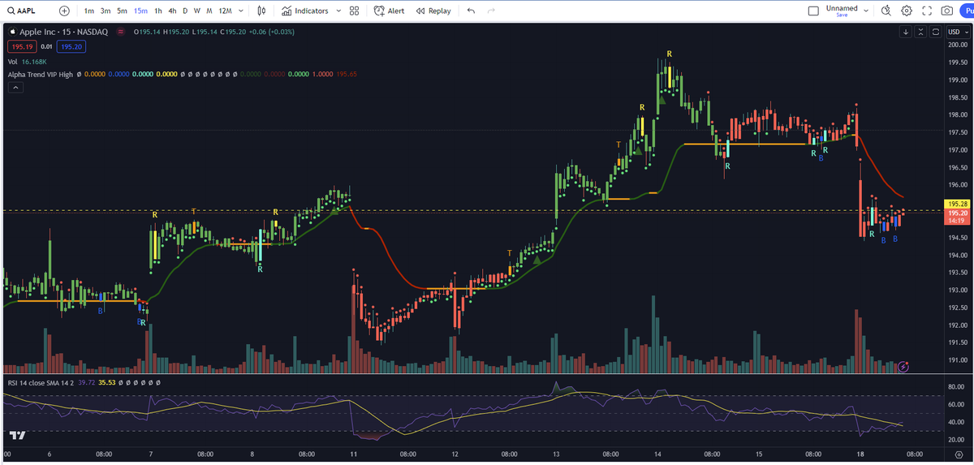The image size is (974, 465).
Task: Click the pink market status icon
Action: [121, 32]
